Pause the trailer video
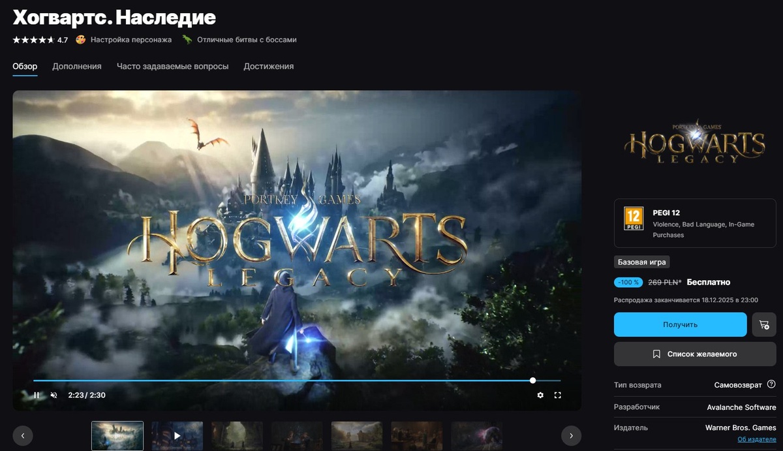 tap(37, 395)
